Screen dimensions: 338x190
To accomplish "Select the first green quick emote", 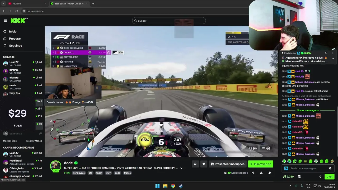I will pos(284,161).
